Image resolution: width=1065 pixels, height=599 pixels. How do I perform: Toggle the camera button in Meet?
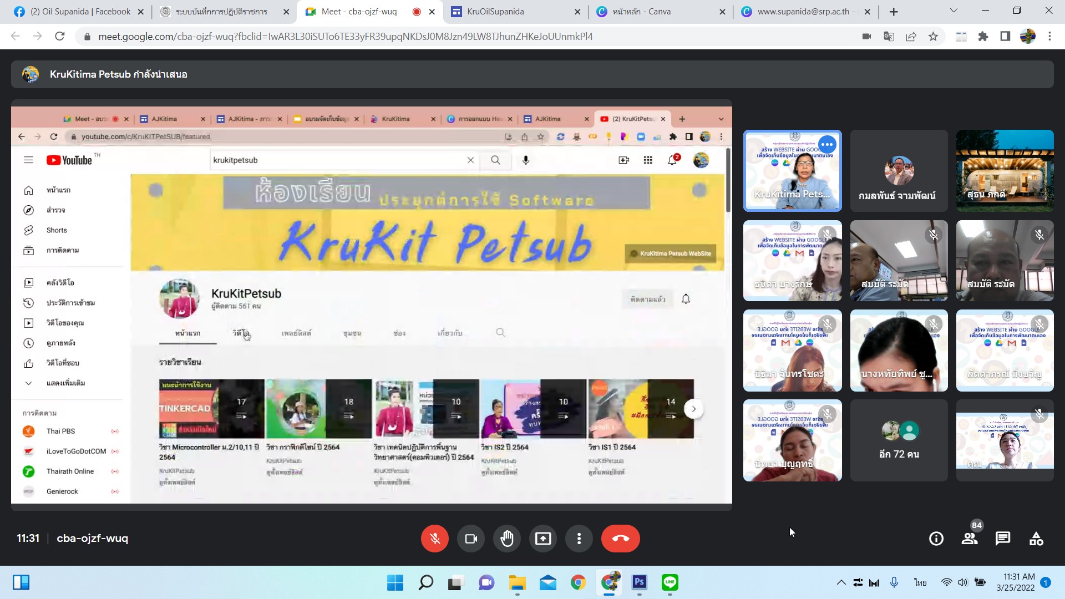click(x=471, y=539)
